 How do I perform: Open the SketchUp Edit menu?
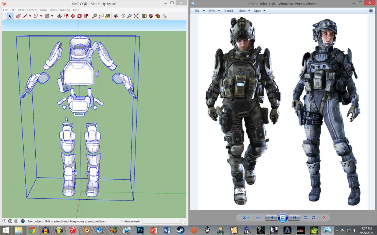[x=13, y=10]
